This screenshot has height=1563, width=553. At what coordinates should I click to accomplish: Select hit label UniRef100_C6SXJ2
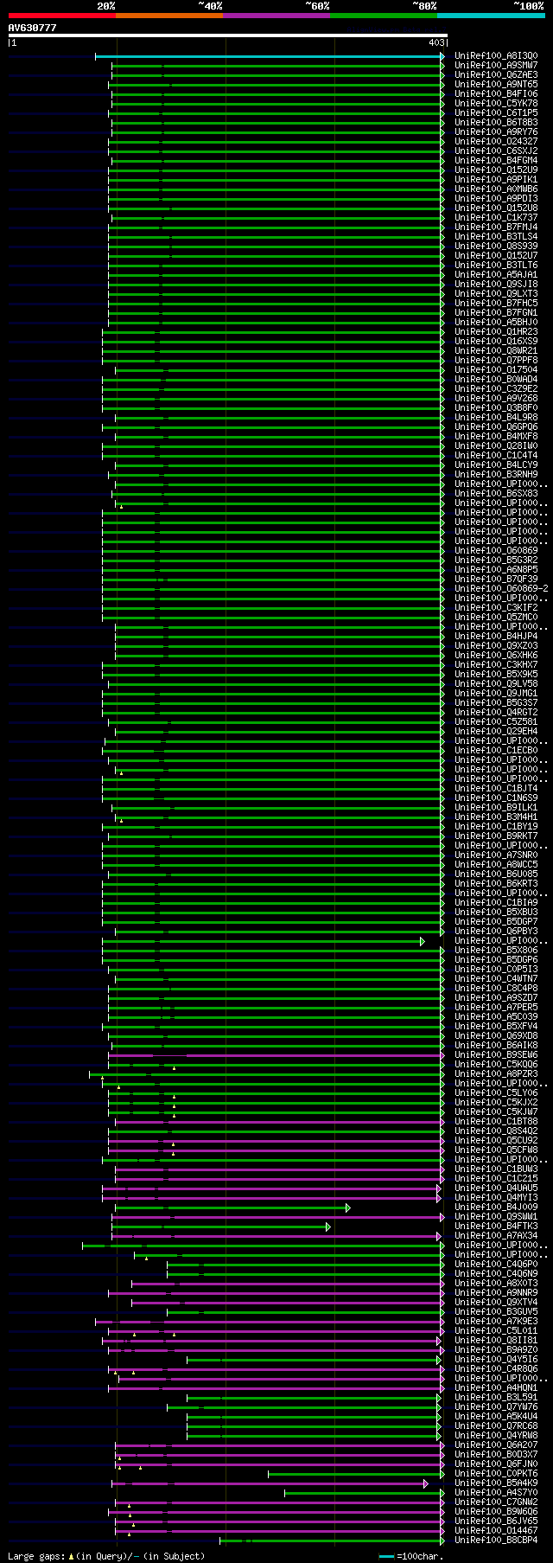click(496, 151)
